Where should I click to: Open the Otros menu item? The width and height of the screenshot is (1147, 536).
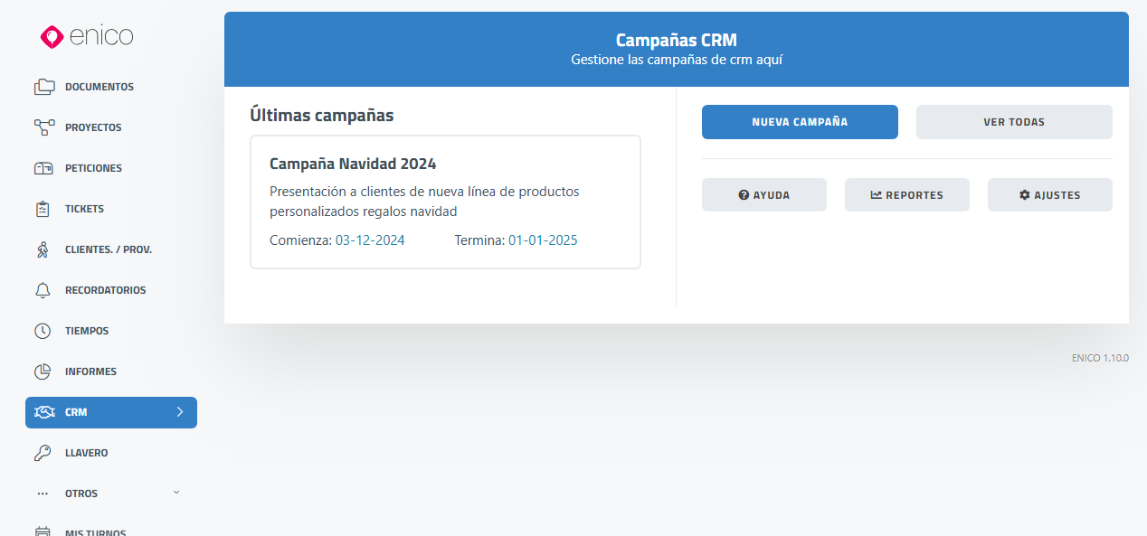81,494
